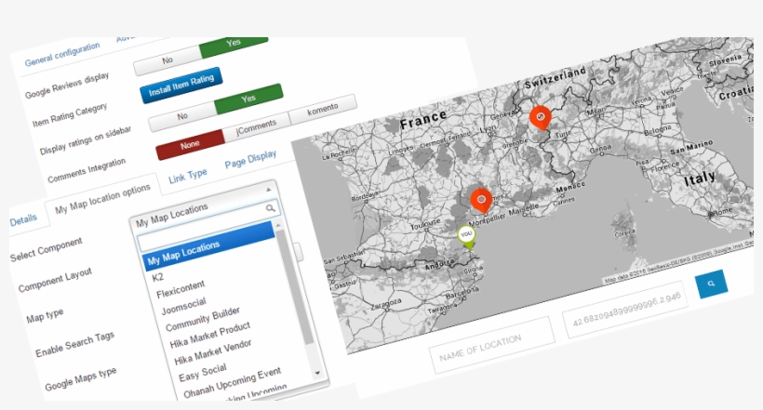Click the dropdown list's up scroll arrow
The width and height of the screenshot is (763, 410).
(278, 226)
